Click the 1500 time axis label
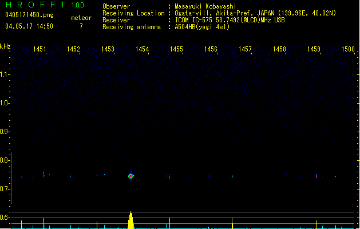The width and height of the screenshot is (360, 229). (348, 49)
